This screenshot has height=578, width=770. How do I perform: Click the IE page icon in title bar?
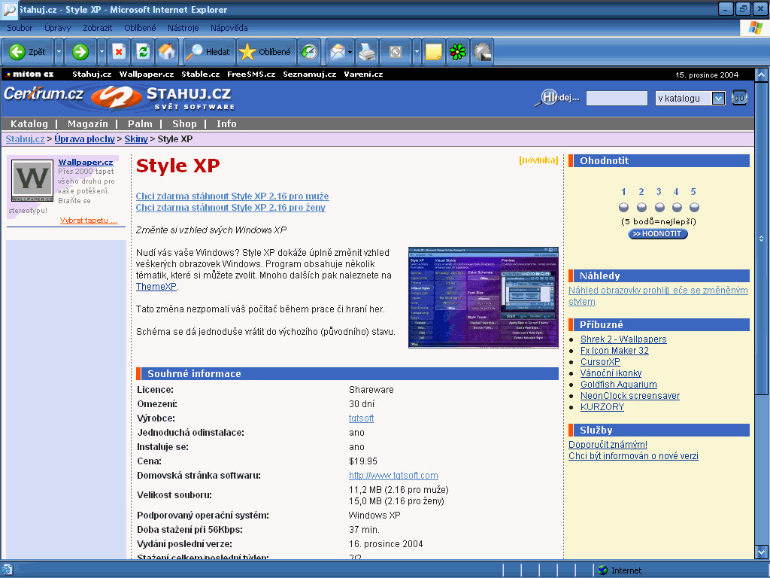[x=10, y=9]
